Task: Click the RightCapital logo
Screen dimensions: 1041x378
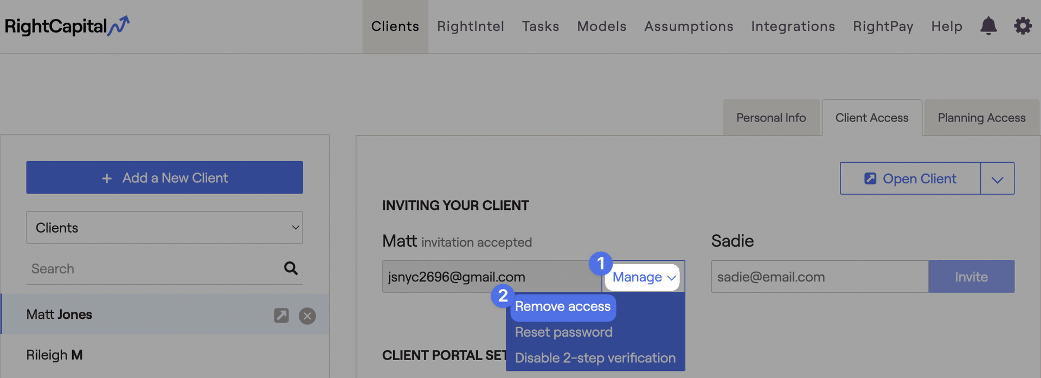Action: (67, 26)
